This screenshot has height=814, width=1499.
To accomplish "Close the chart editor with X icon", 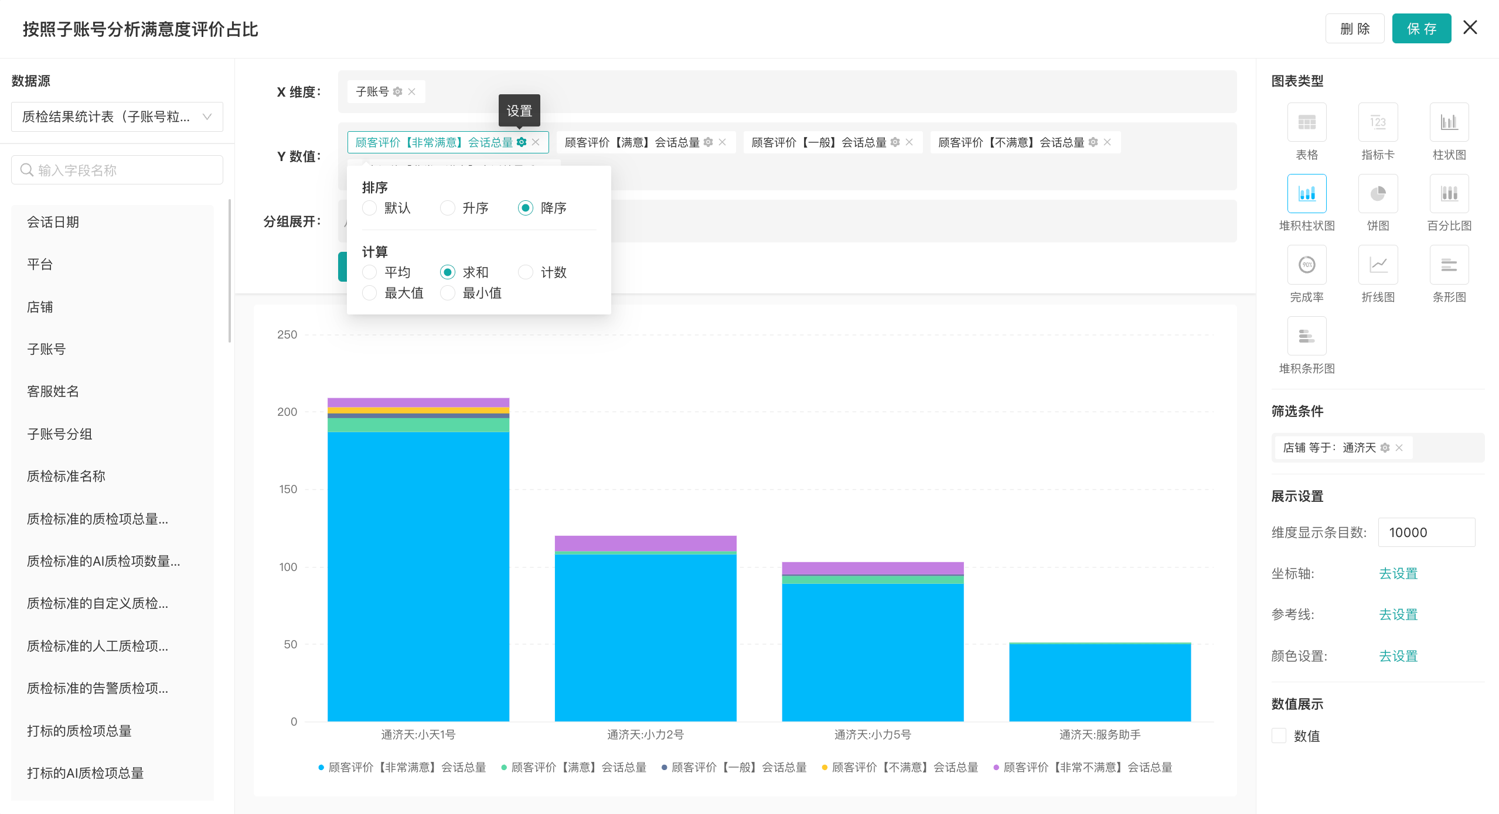I will coord(1470,28).
